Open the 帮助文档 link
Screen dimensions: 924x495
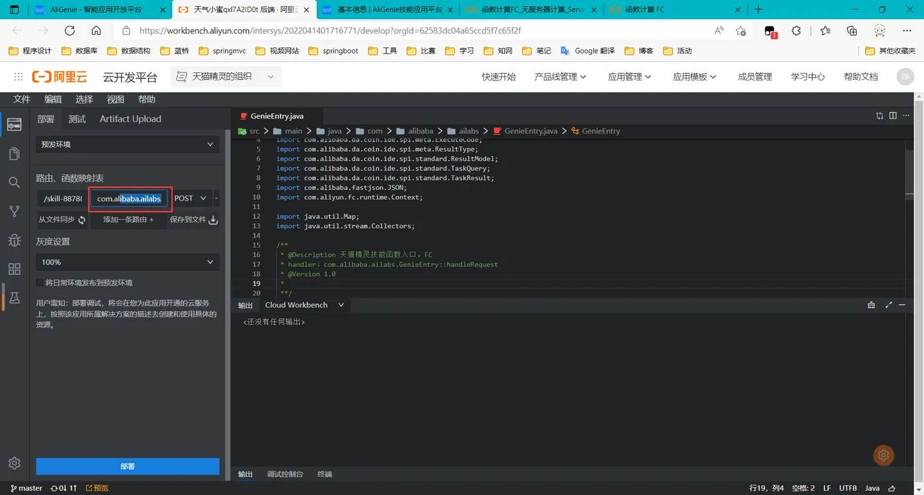[861, 76]
